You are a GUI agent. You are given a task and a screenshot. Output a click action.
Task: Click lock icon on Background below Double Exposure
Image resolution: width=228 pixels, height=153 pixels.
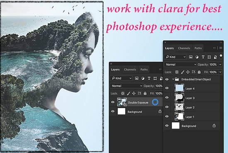coord(160,111)
